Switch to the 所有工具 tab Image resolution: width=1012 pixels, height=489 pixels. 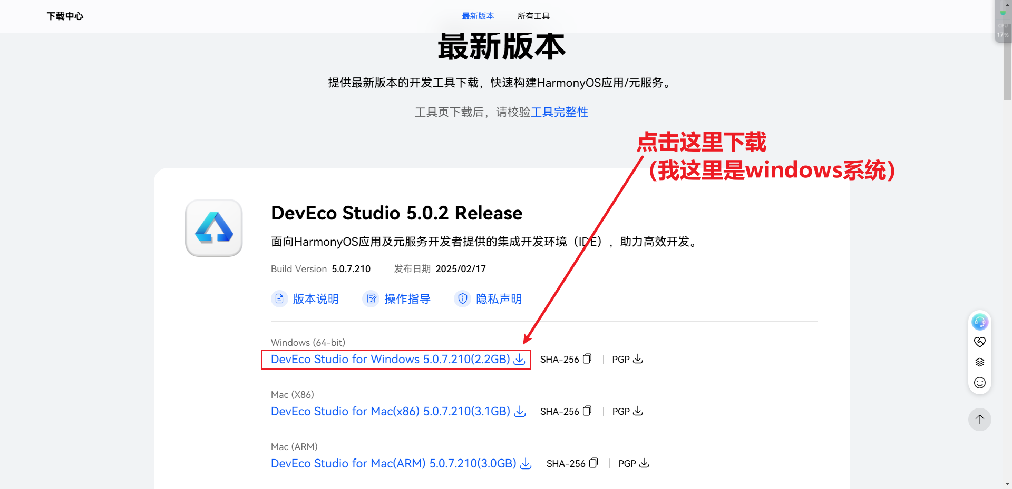(533, 16)
